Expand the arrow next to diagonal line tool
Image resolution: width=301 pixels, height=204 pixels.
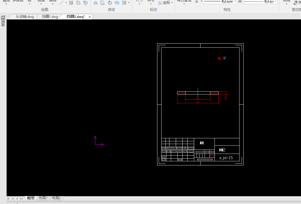coord(66,3)
